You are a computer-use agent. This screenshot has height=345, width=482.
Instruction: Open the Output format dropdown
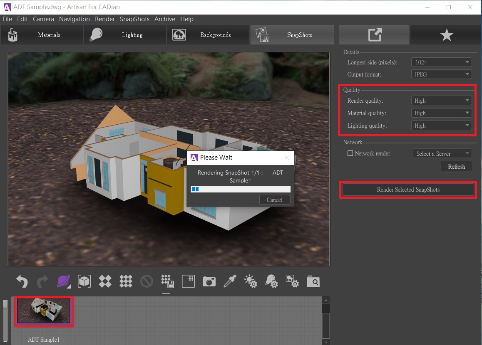coord(467,74)
